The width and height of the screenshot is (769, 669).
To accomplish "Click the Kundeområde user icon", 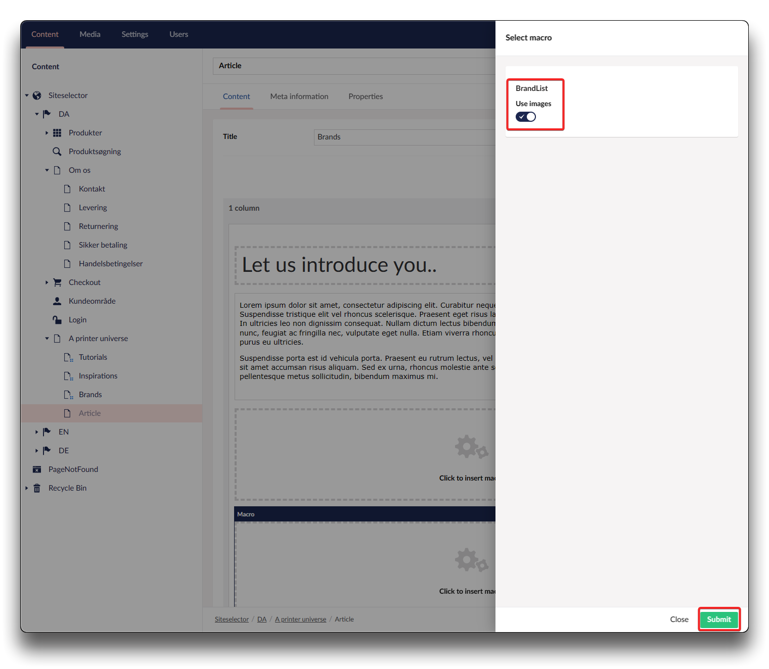I will [x=57, y=301].
